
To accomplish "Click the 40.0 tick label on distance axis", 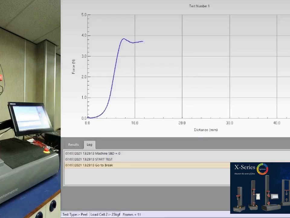I will (x=277, y=123).
